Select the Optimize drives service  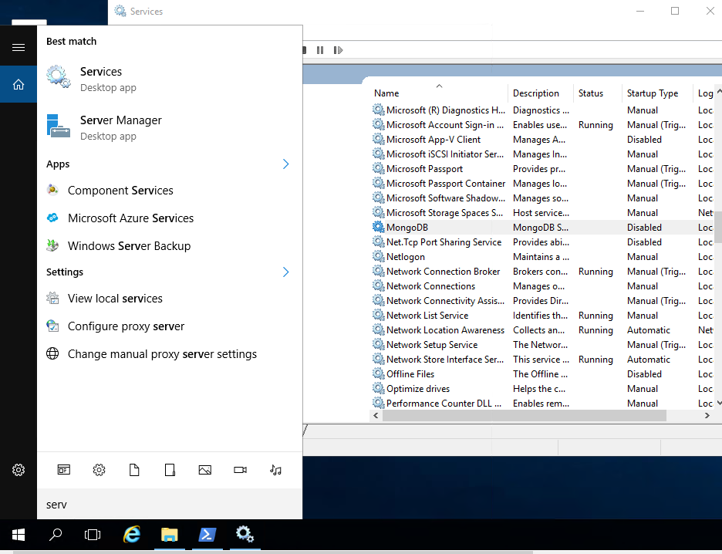click(542, 389)
